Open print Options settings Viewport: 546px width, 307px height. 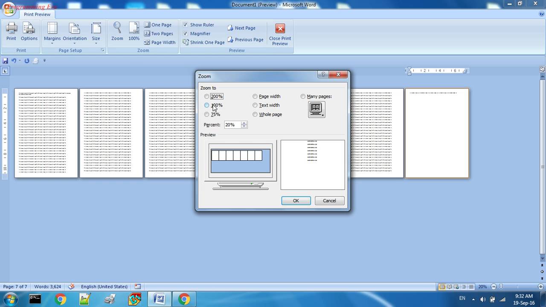pos(29,31)
